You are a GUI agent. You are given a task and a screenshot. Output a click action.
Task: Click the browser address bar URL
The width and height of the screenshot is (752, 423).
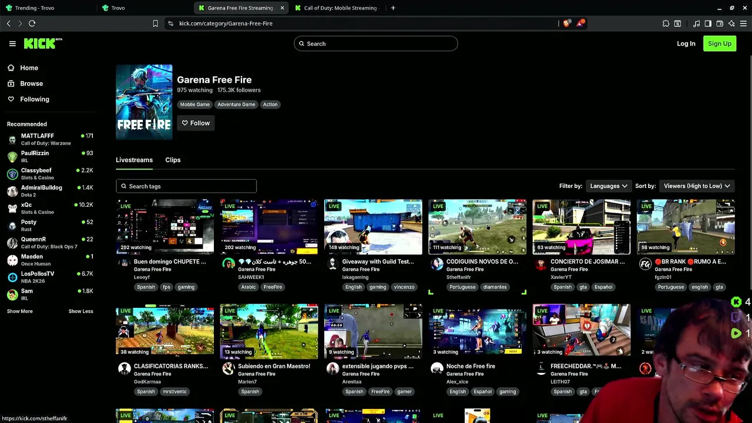[226, 23]
